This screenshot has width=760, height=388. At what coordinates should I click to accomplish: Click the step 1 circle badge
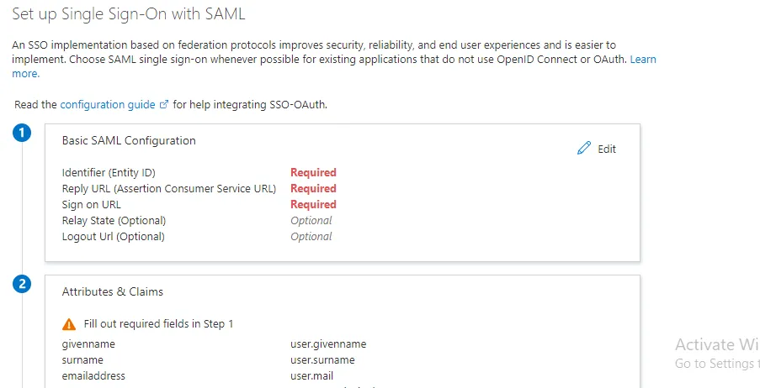(22, 133)
